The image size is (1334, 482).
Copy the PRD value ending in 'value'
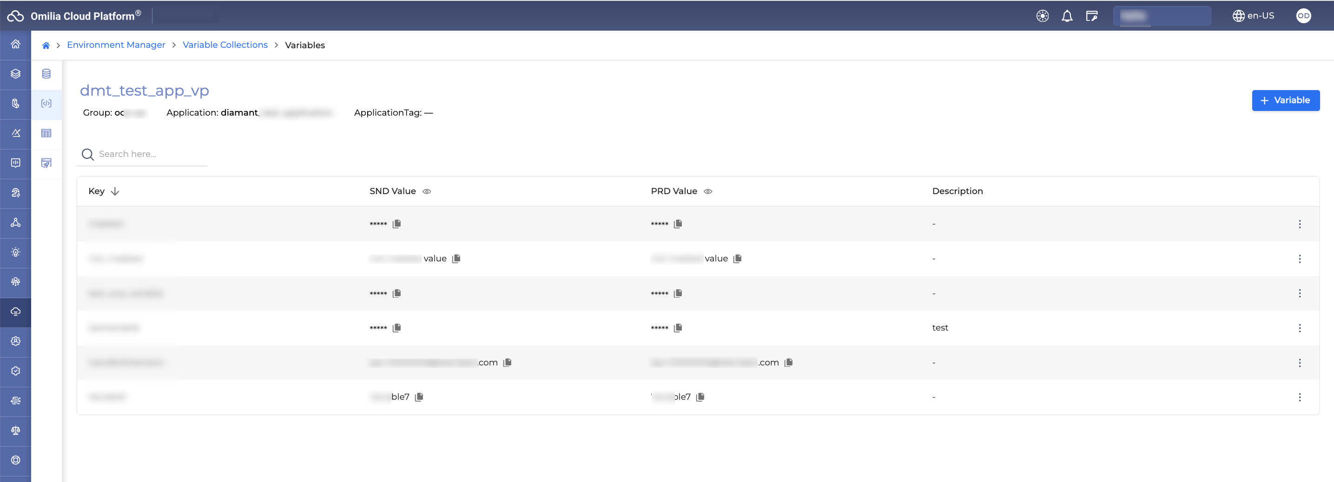click(x=738, y=259)
